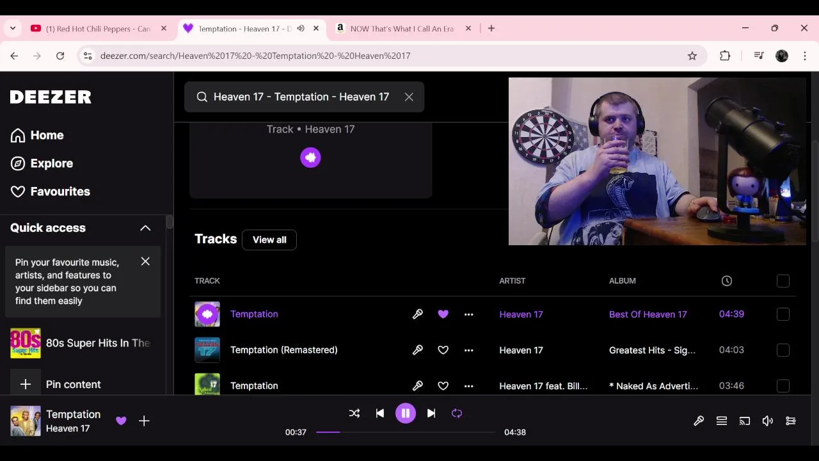819x461 pixels.
Task: Open the tab search dropdown arrow
Action: (12, 28)
